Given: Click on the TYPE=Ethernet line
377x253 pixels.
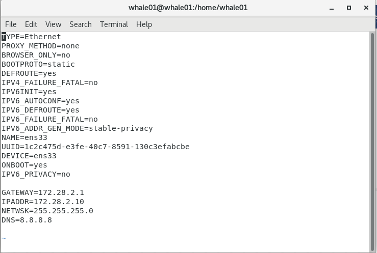Looking at the screenshot, I should pyautogui.click(x=32, y=37).
